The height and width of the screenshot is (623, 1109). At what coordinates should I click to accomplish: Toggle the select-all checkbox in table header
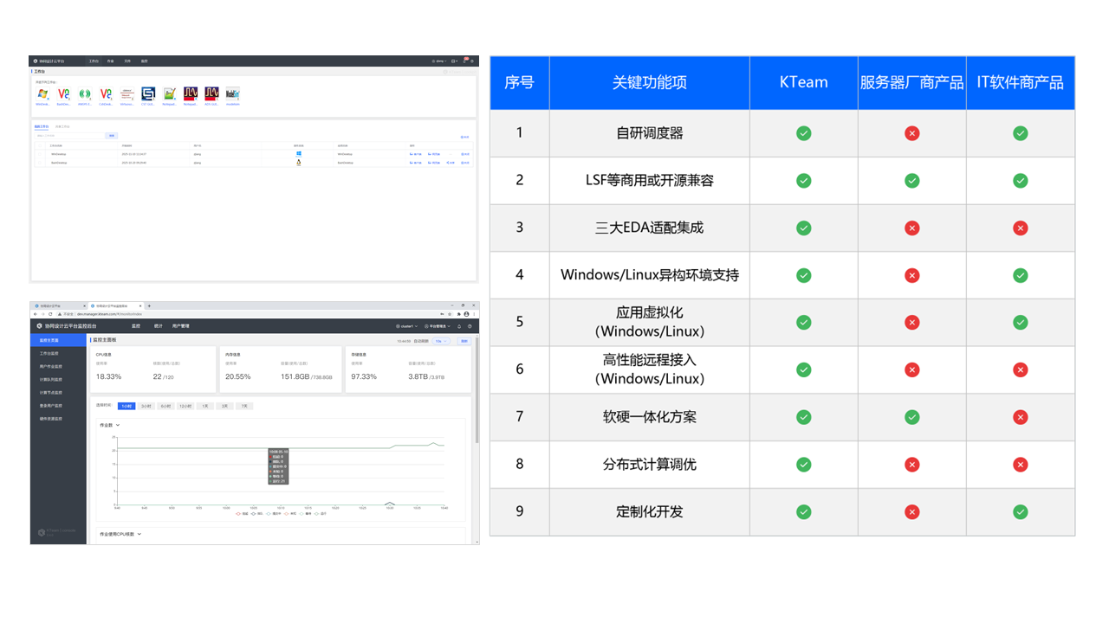click(40, 145)
